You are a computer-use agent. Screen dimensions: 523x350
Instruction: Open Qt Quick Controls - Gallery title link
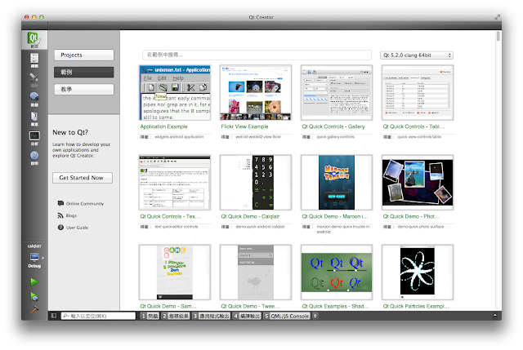click(333, 126)
